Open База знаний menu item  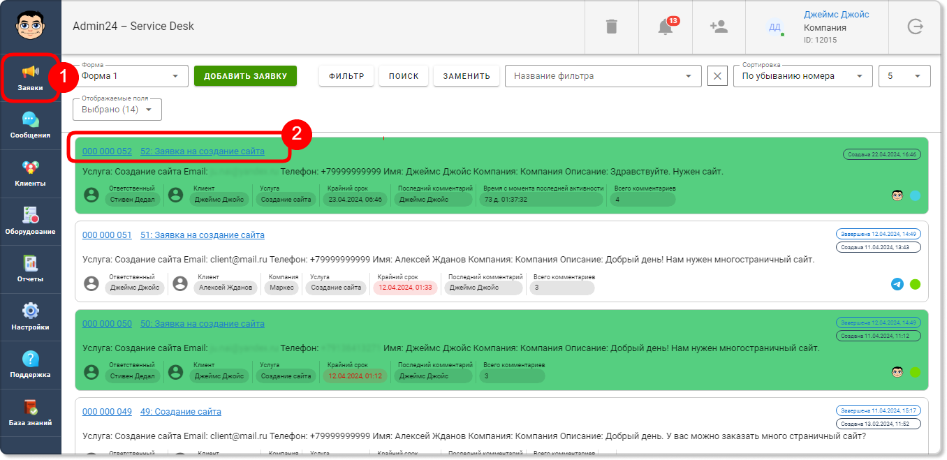[x=30, y=413]
